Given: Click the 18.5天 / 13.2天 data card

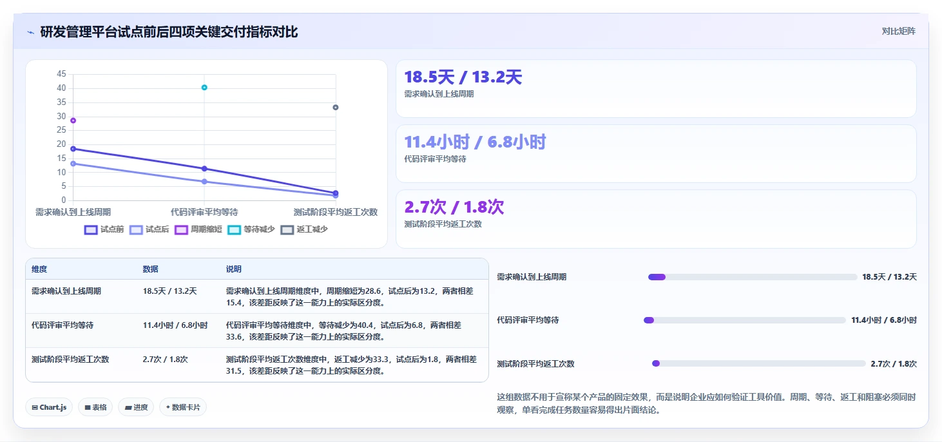Looking at the screenshot, I should tap(656, 88).
